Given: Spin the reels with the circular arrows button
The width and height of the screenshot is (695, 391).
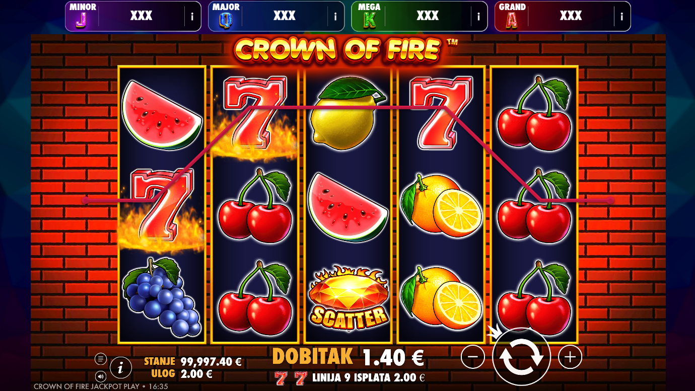Looking at the screenshot, I should click(x=521, y=357).
